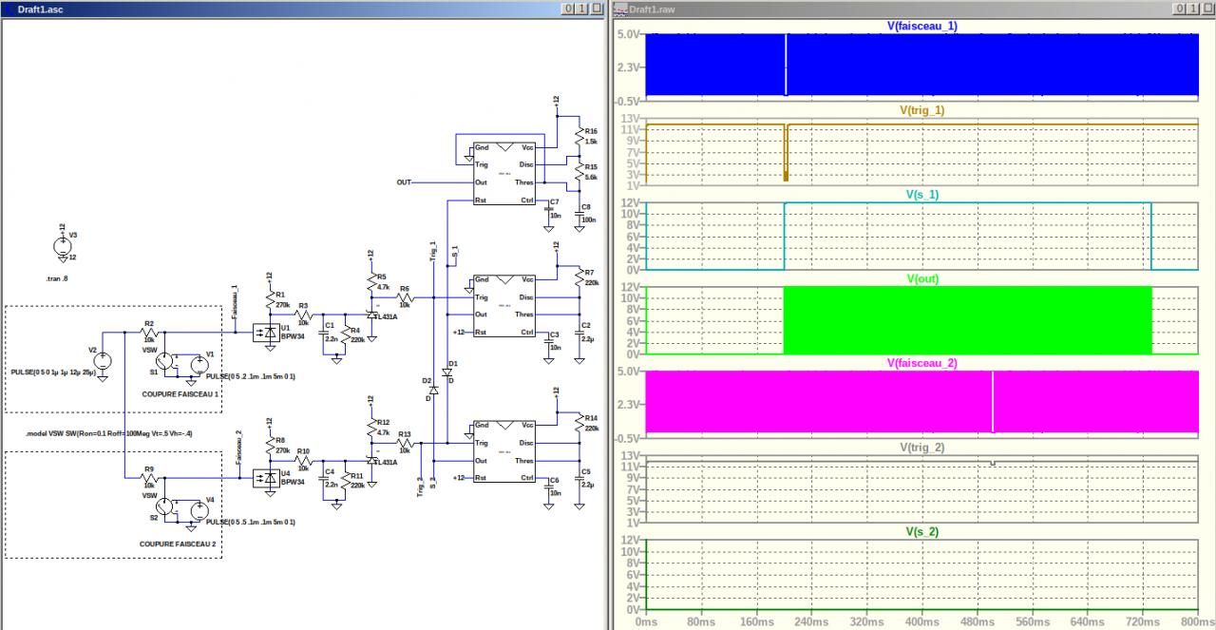
Task: Select the D1 diode symbol
Action: tap(447, 372)
